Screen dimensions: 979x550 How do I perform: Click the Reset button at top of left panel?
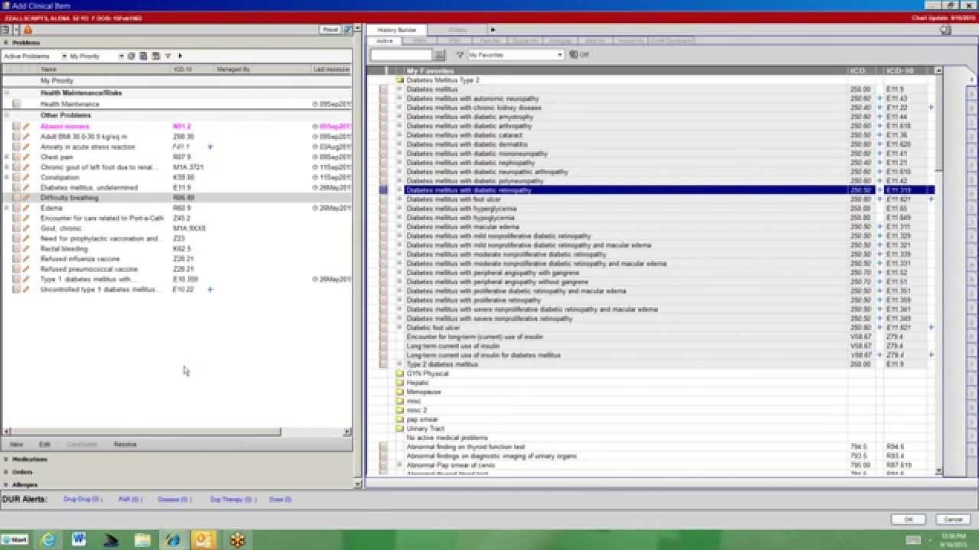pos(330,30)
